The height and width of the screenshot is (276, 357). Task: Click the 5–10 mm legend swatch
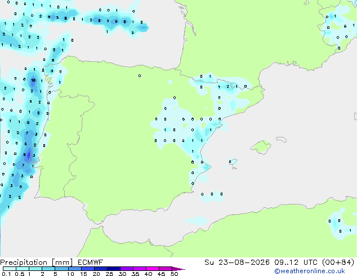point(61,269)
